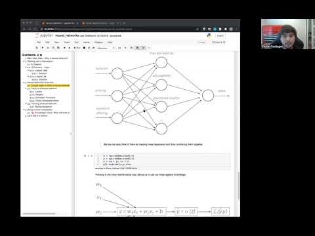
Task: Click the Logout button
Action: pyautogui.click(x=220, y=35)
